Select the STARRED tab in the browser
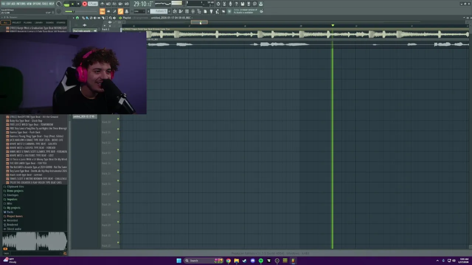 [x=61, y=22]
